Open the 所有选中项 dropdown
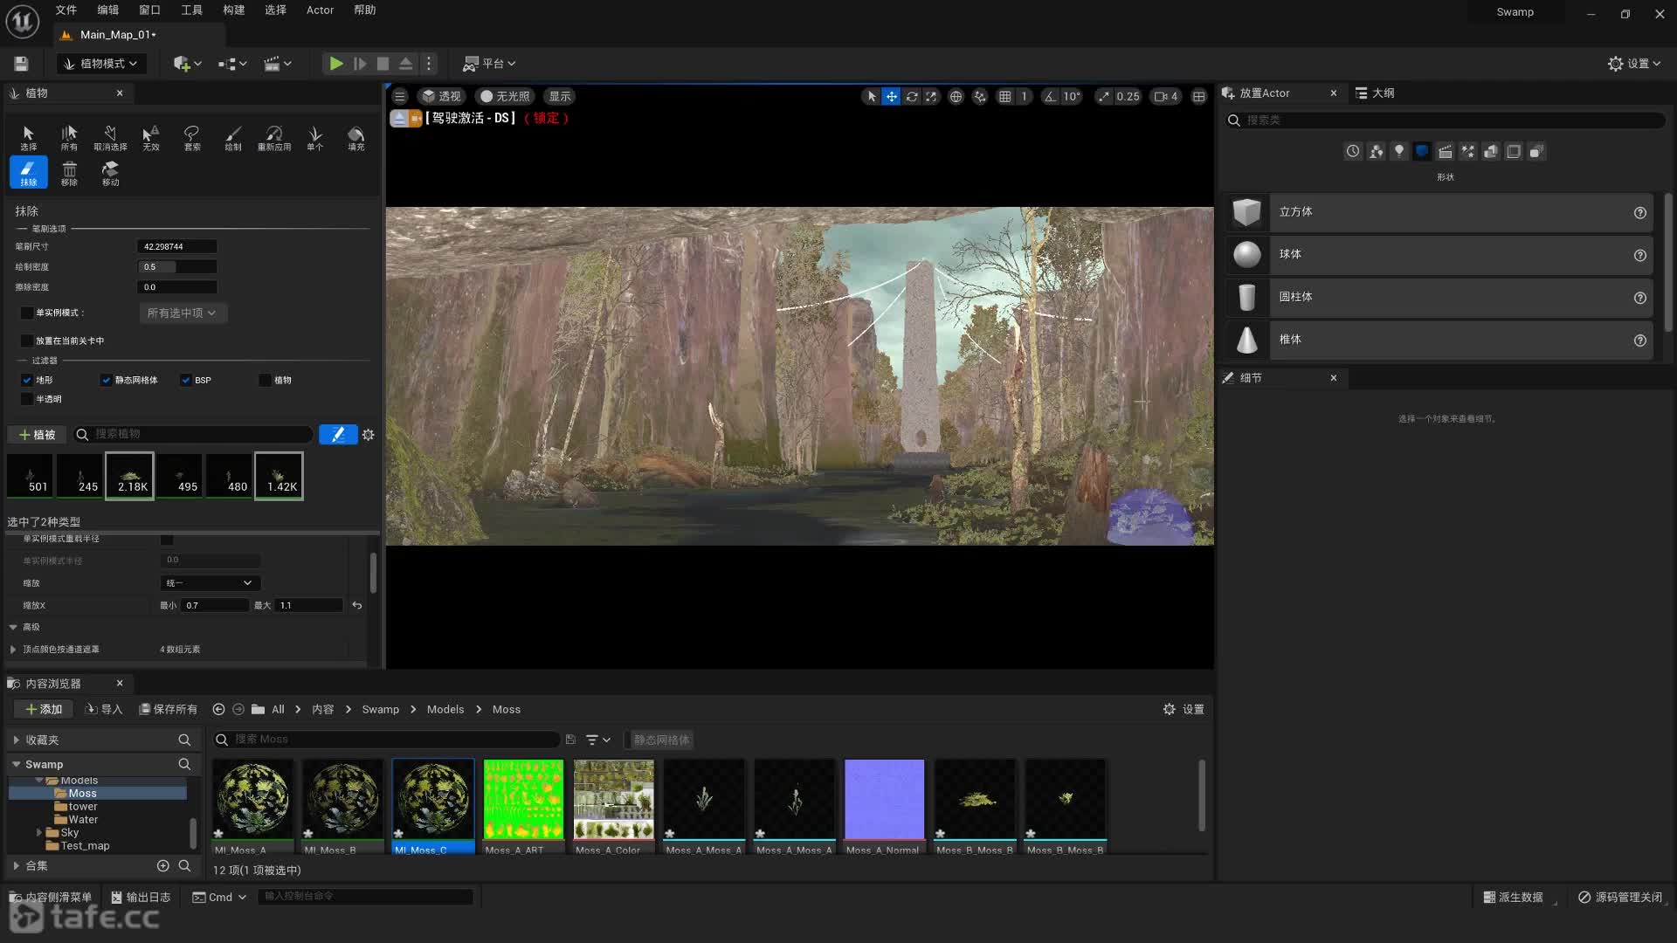Image resolution: width=1677 pixels, height=943 pixels. click(x=183, y=313)
